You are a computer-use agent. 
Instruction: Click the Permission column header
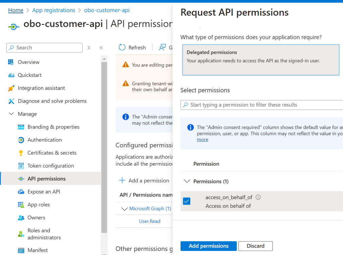[206, 164]
